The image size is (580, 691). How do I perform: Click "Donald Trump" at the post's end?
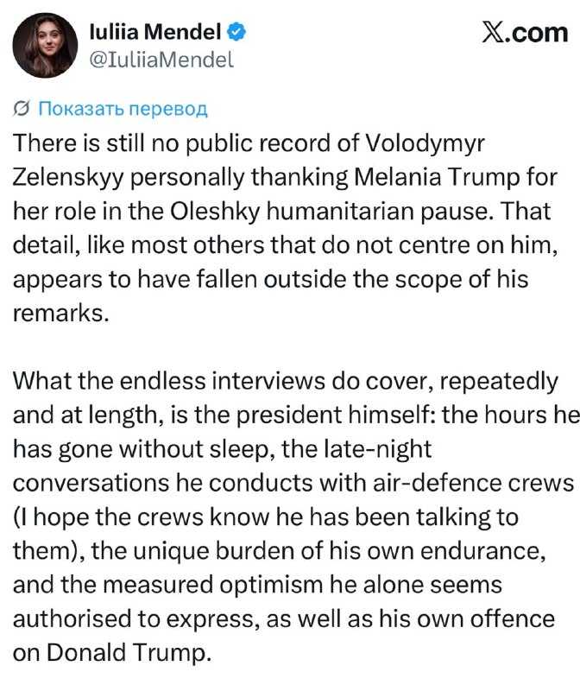(126, 652)
